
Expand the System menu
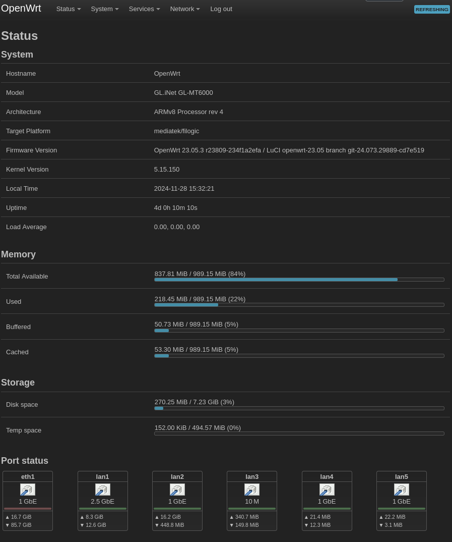pyautogui.click(x=105, y=9)
